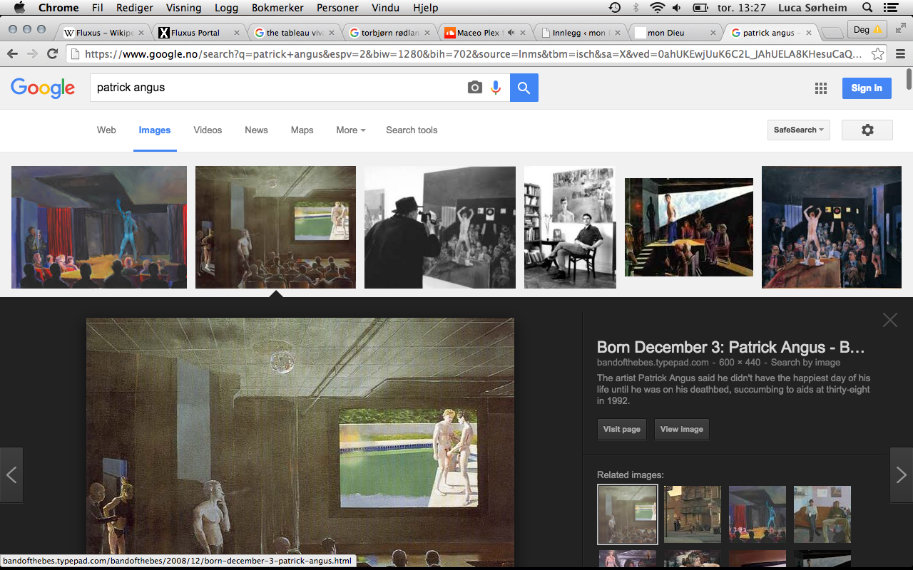Screen dimensions: 913x570
Task: Click the battery status icon
Action: 700,8
